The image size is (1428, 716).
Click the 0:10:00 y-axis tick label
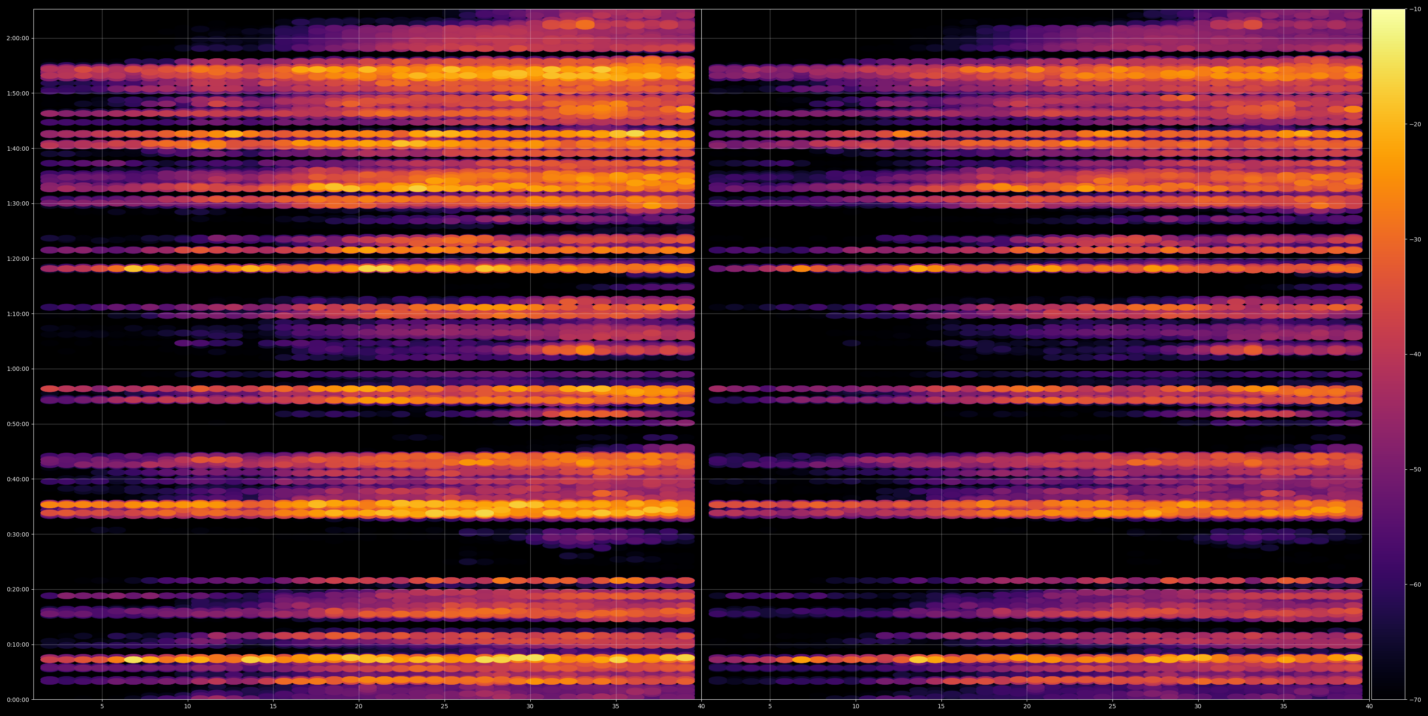[x=18, y=644]
